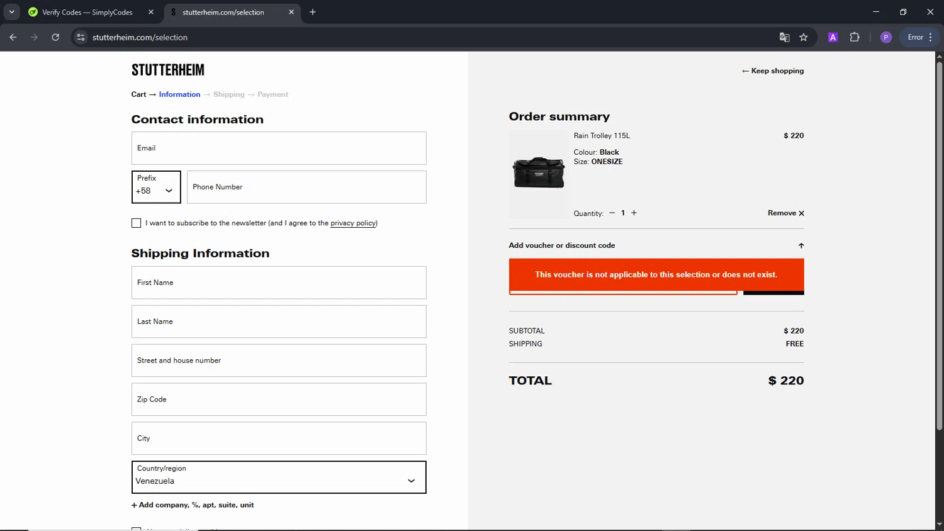944x531 pixels.
Task: Click the Rain Trolley 115L product name
Action: point(602,136)
